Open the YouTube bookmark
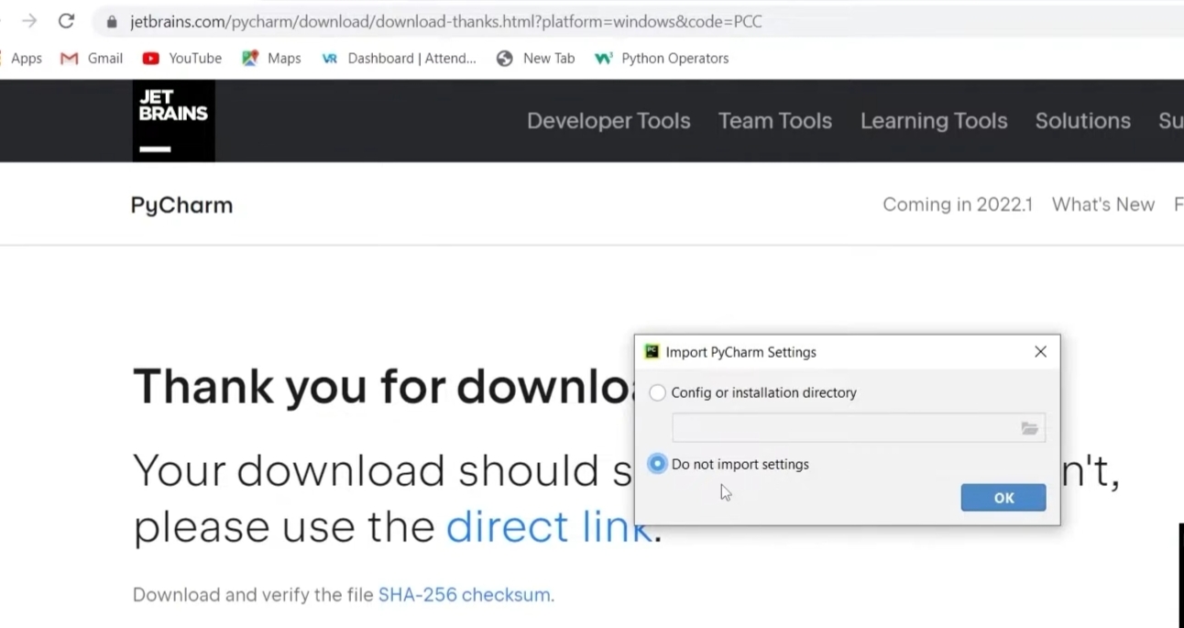1184x628 pixels. point(182,58)
